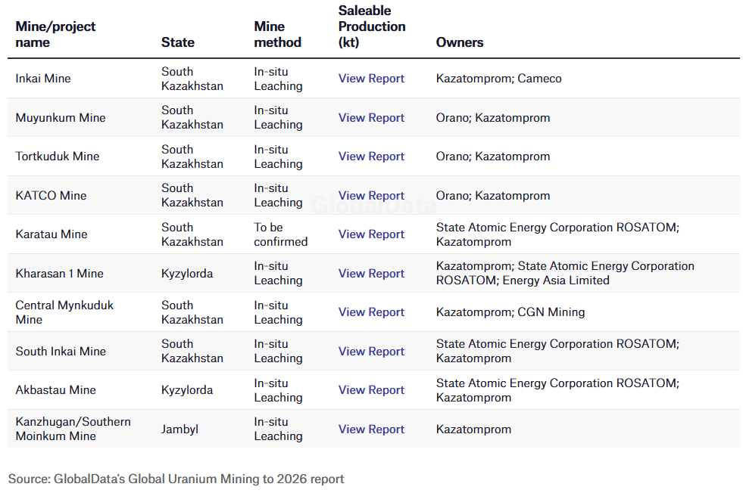The height and width of the screenshot is (493, 743).
Task: Open View Report for Akbastau Mine
Action: pyautogui.click(x=371, y=390)
